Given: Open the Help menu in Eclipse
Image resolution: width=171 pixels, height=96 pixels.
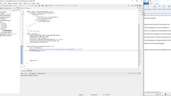Looking at the screenshot, I should click(38, 3).
